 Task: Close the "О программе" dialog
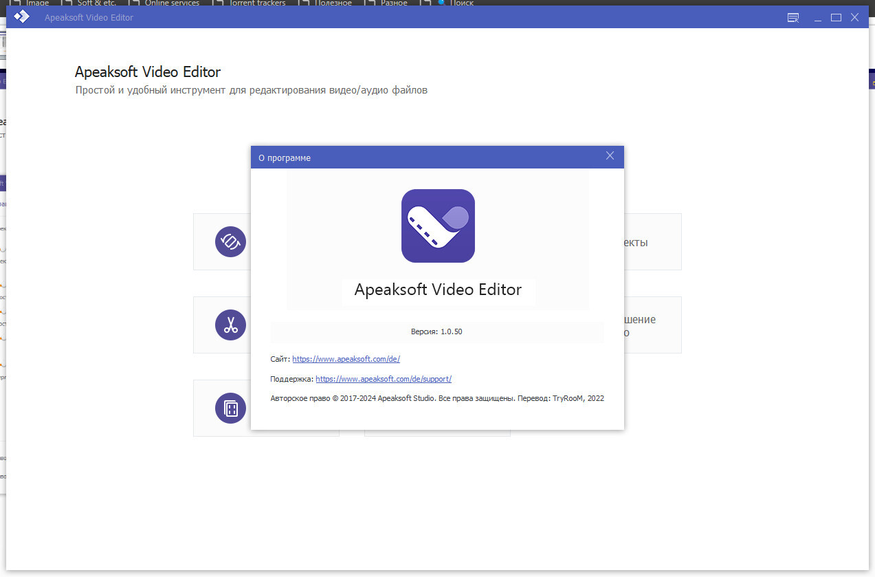click(x=610, y=156)
